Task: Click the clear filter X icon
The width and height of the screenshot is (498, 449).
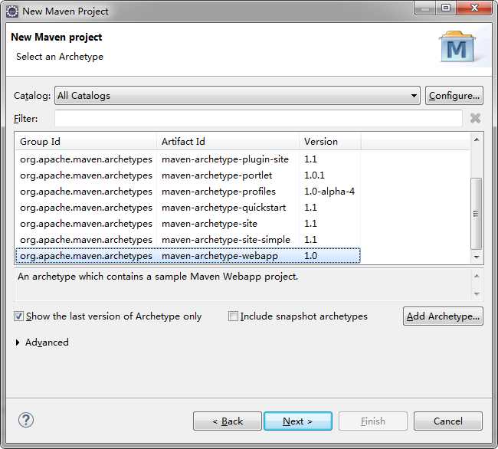Action: tap(475, 118)
